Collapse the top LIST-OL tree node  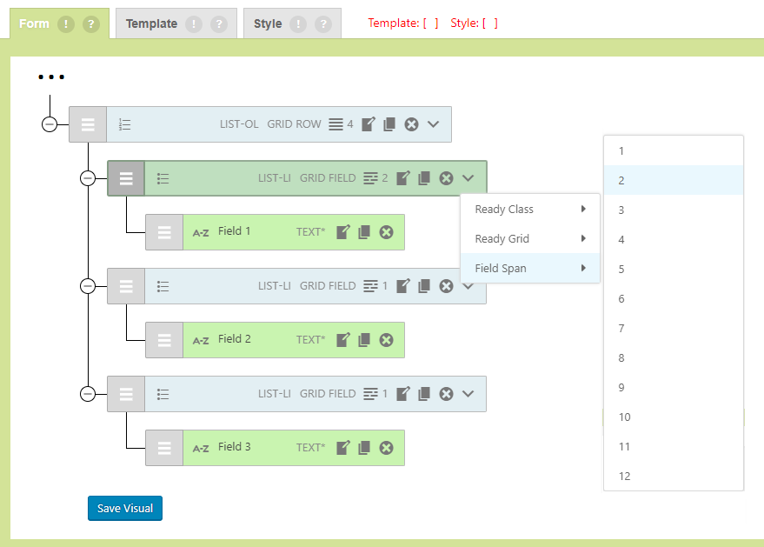(50, 124)
